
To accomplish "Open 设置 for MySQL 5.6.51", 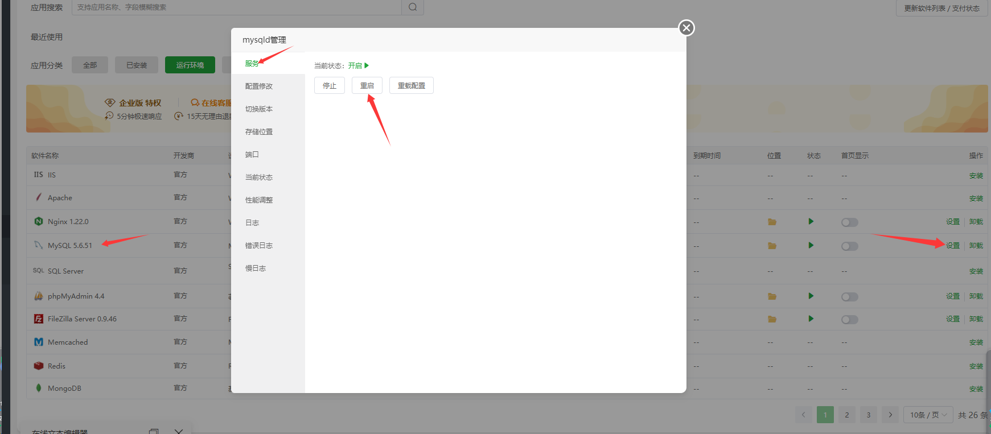I will coord(953,246).
